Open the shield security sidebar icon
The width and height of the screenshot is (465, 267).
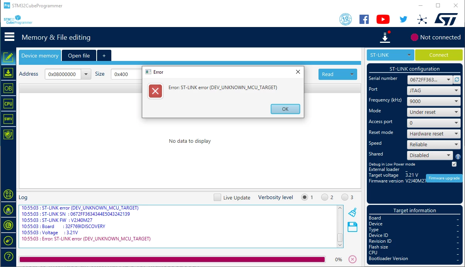9,134
